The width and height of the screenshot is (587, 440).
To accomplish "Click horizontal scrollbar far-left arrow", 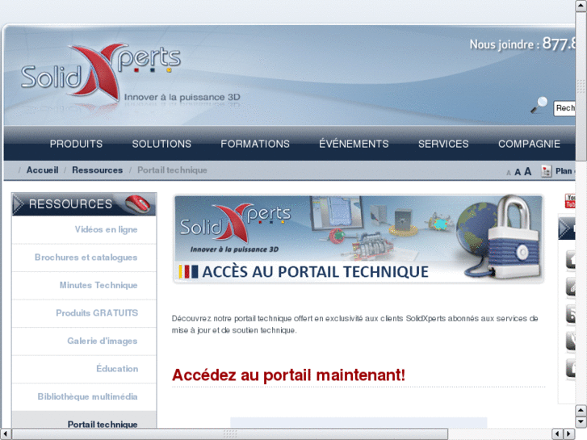I will 6,434.
